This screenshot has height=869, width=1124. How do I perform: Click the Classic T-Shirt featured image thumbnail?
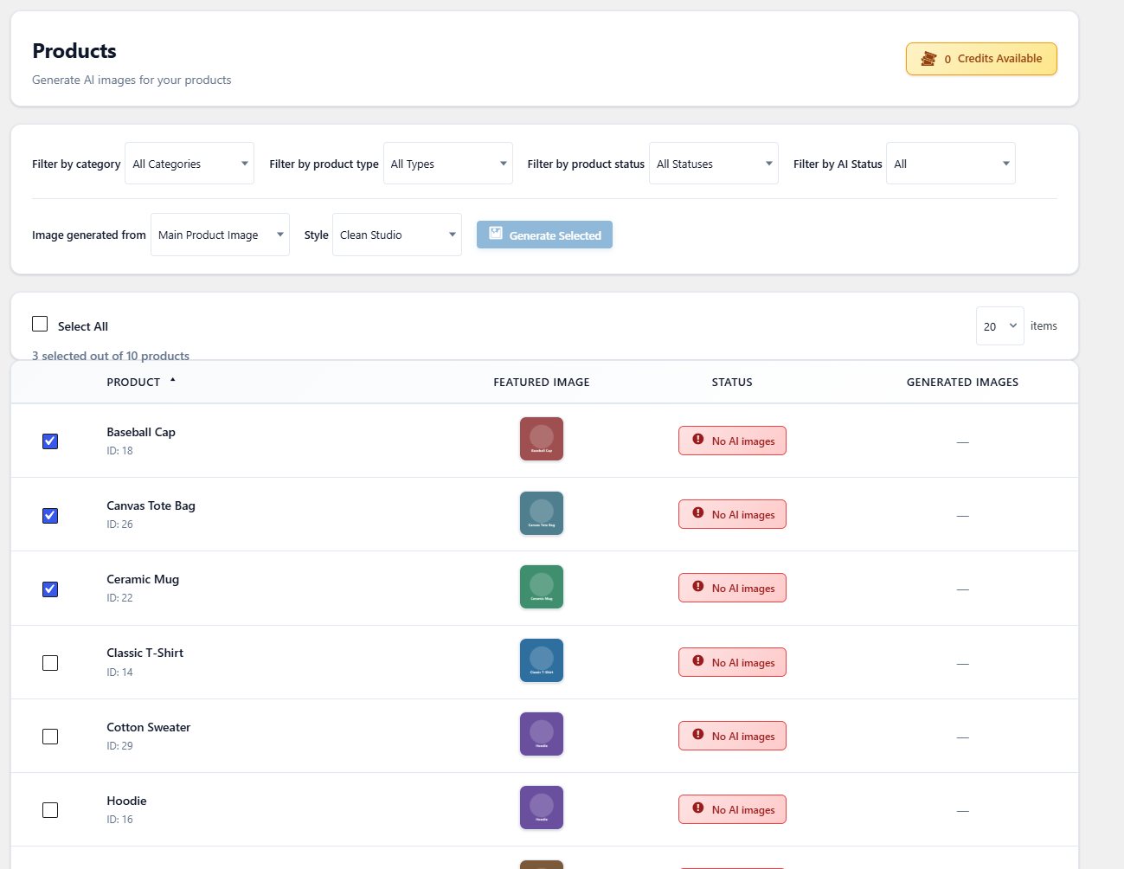coord(542,660)
